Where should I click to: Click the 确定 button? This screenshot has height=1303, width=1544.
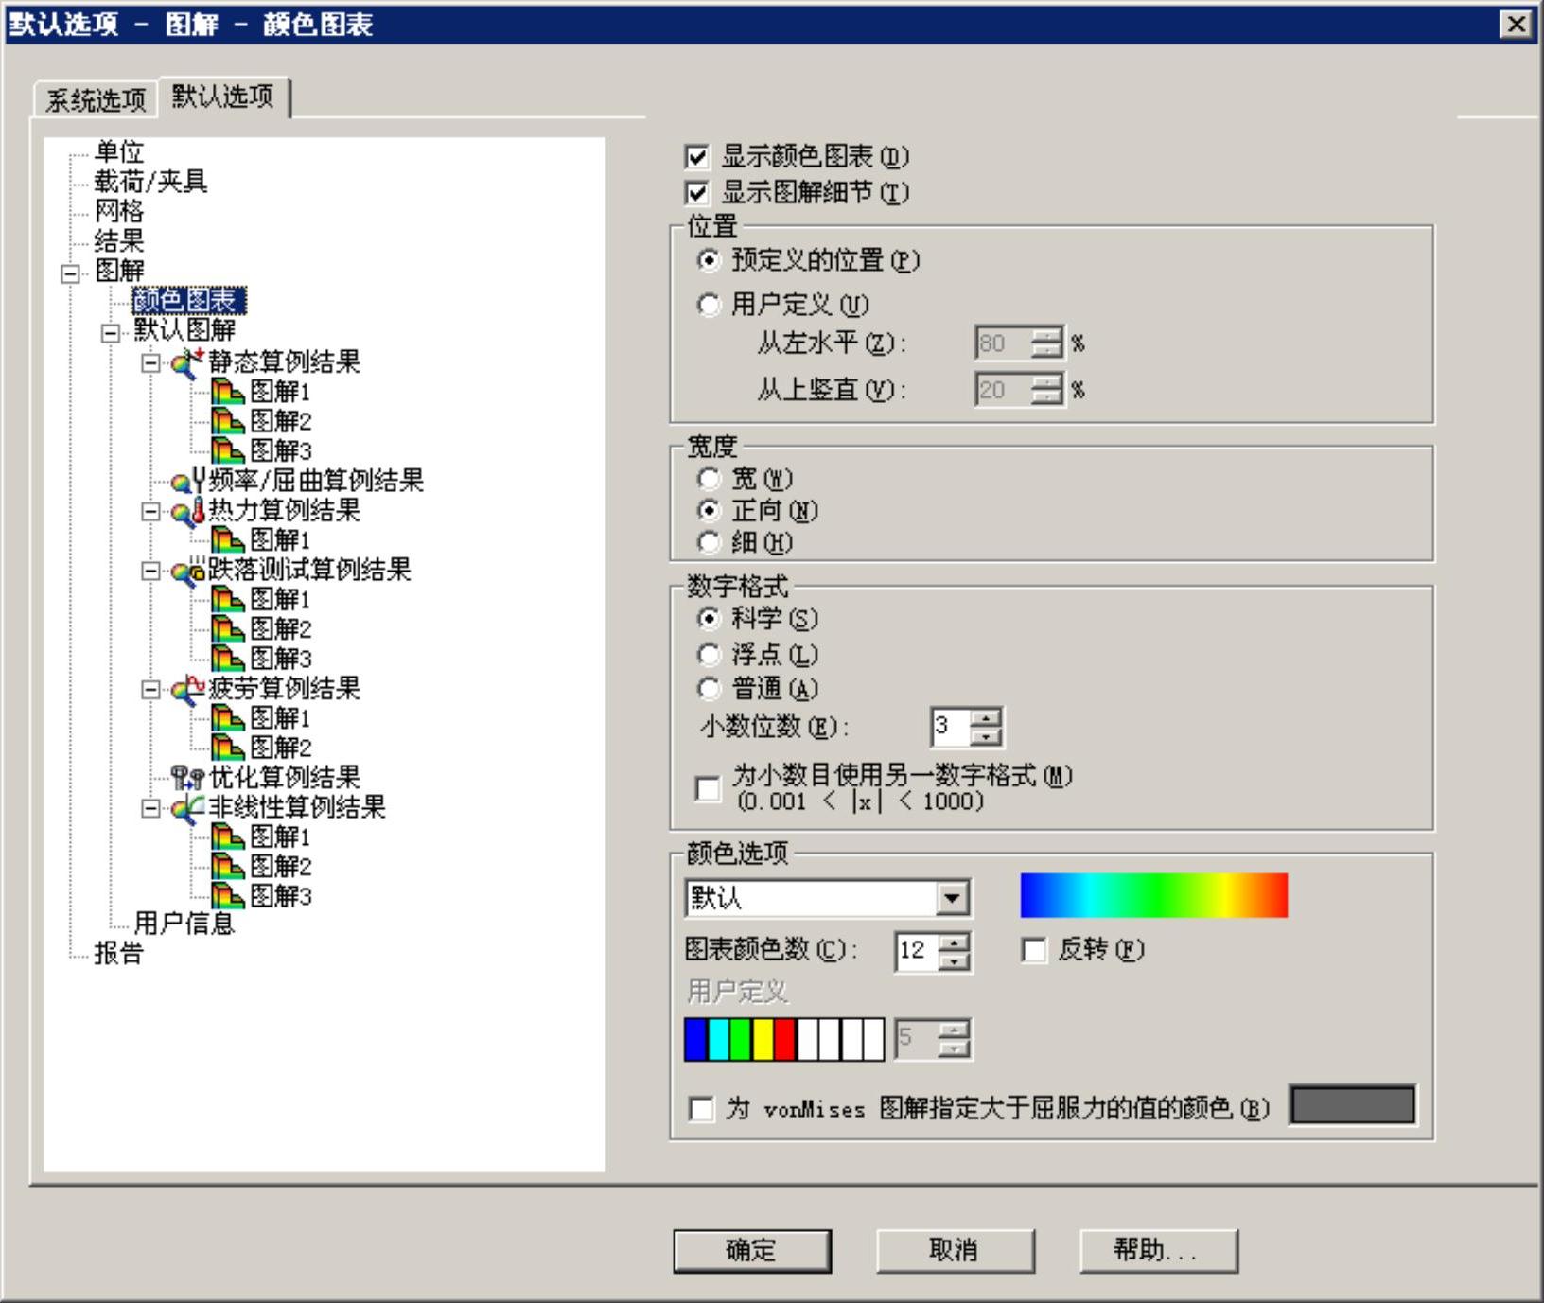(752, 1251)
